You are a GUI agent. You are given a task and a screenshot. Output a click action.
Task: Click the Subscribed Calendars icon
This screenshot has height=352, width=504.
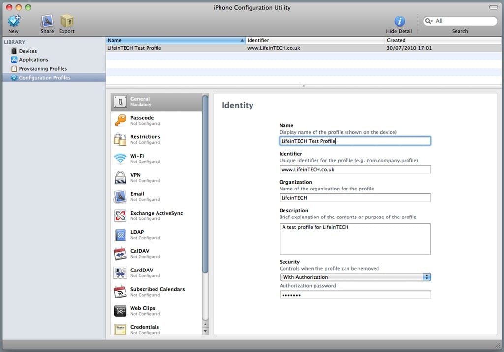[x=120, y=292]
